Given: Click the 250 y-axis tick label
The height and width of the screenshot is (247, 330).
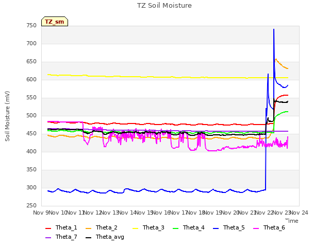Looking at the screenshot, I should pyautogui.click(x=31, y=205).
